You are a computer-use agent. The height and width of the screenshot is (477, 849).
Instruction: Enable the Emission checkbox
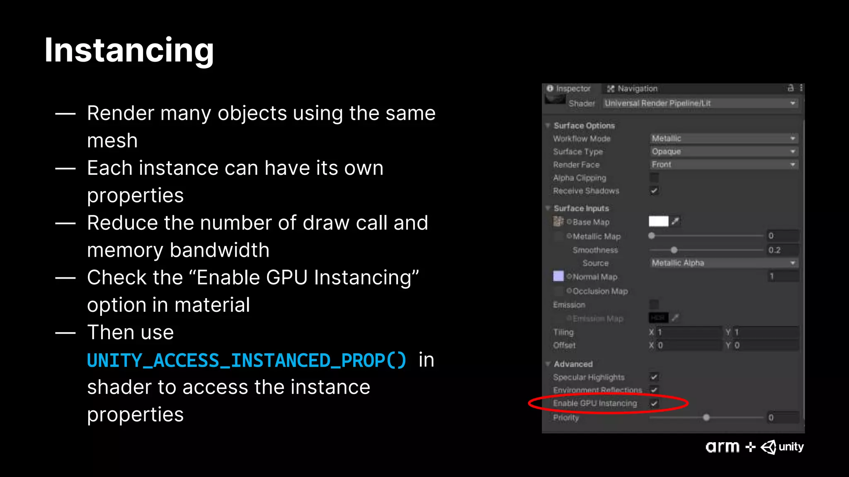654,304
